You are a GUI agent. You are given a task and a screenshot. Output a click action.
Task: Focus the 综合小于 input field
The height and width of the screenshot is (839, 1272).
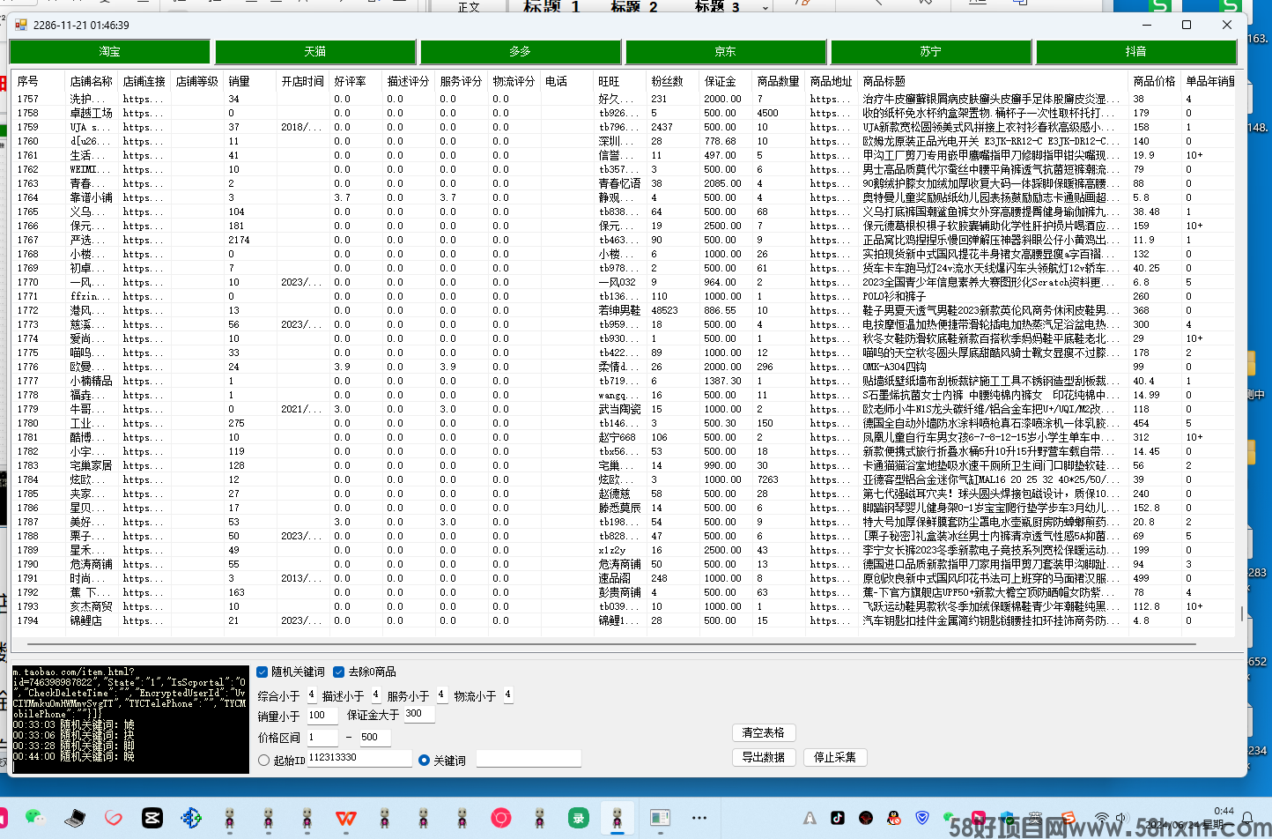coord(311,695)
